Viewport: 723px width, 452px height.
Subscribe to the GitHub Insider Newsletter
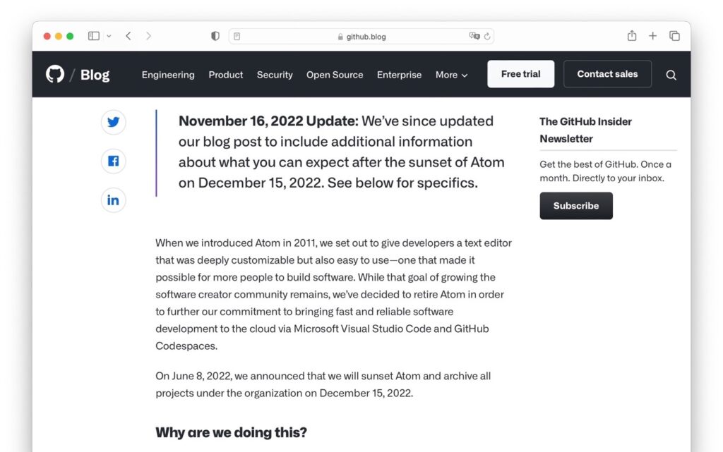(576, 206)
